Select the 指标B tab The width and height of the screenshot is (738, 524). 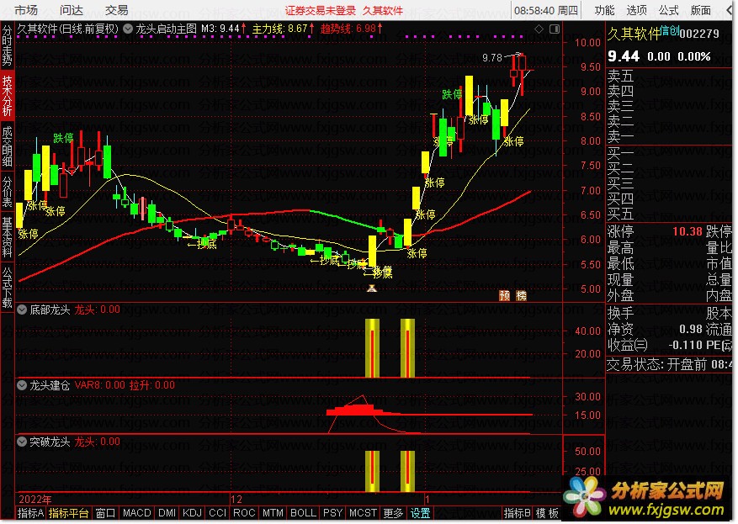[517, 513]
